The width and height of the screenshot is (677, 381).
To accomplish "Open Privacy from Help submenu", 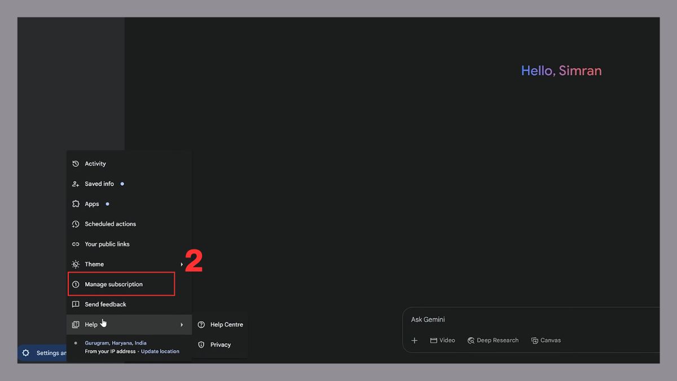I will 220,345.
